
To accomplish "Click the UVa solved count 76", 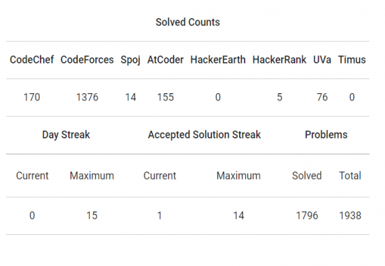I will pyautogui.click(x=322, y=97).
